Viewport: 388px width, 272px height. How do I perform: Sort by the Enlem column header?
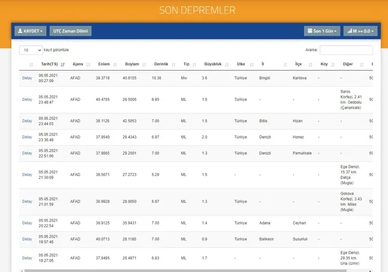[x=103, y=64]
